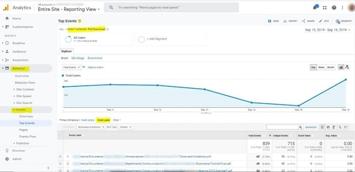Open the Secondary dimension dropdown

pos(91,127)
